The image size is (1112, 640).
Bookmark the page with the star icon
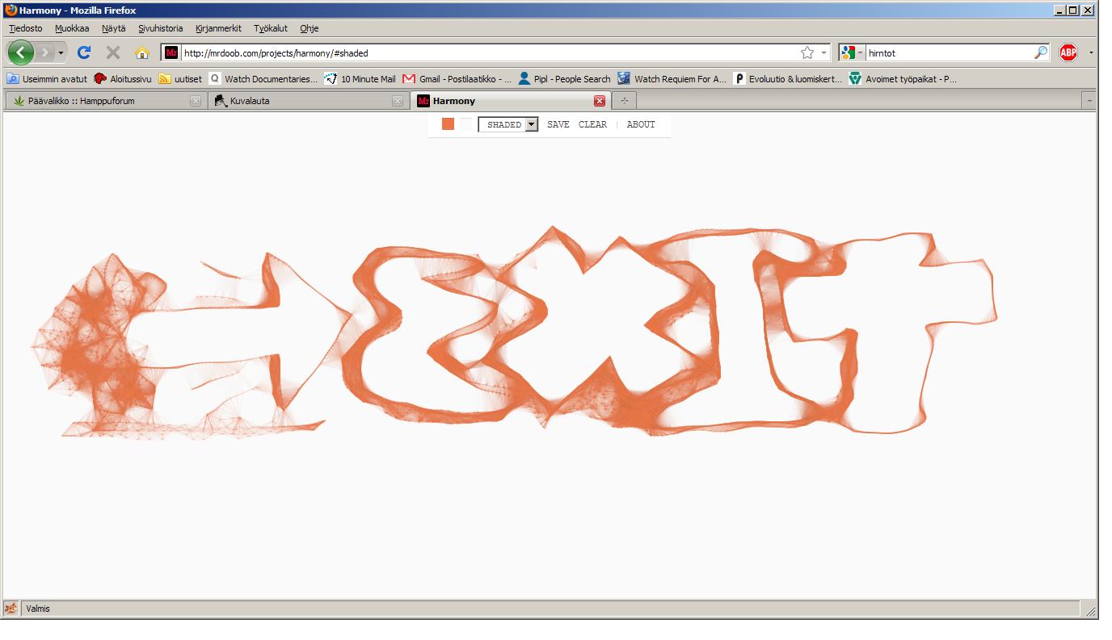tap(807, 53)
